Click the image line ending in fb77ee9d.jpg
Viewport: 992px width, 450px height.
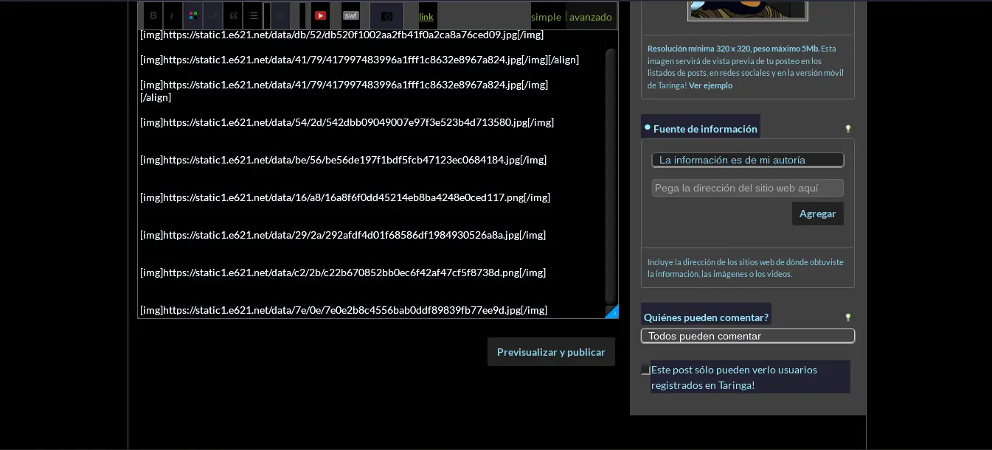click(x=344, y=310)
